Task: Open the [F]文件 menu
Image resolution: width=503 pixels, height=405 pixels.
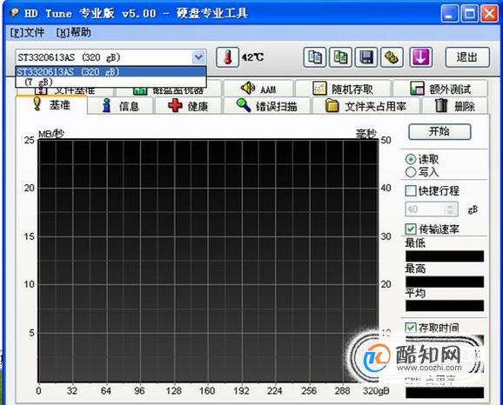Action: [x=27, y=32]
